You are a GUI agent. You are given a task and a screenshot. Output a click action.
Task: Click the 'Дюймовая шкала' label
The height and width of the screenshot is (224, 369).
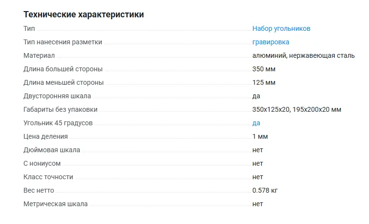tap(52, 150)
